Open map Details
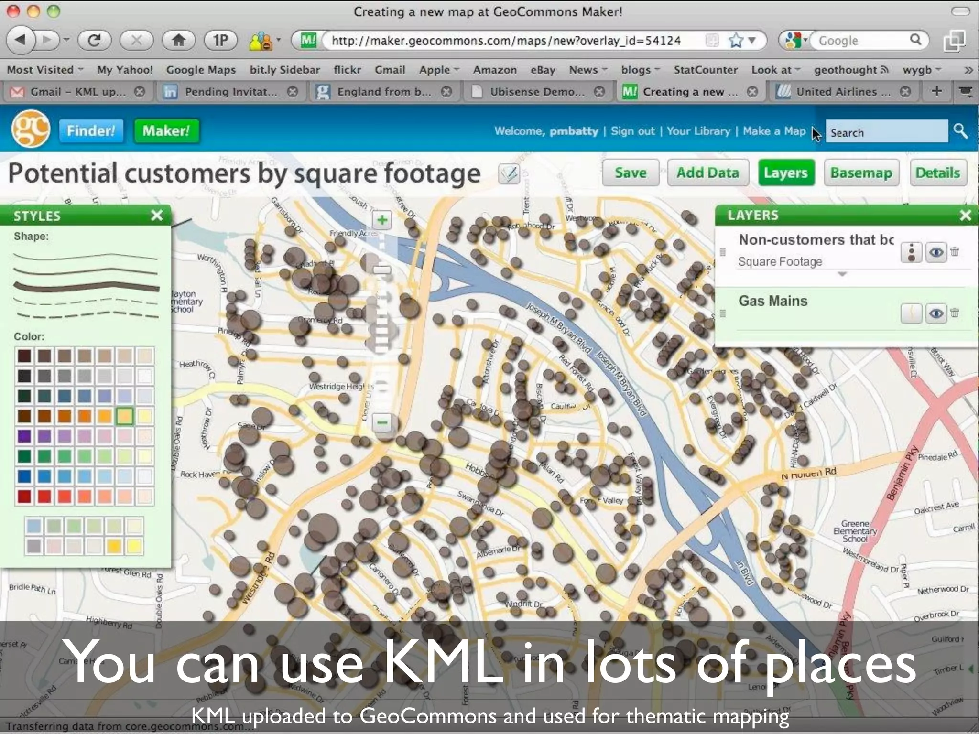 937,173
